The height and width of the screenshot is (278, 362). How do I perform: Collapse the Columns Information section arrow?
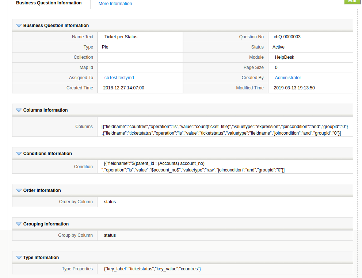(x=19, y=110)
